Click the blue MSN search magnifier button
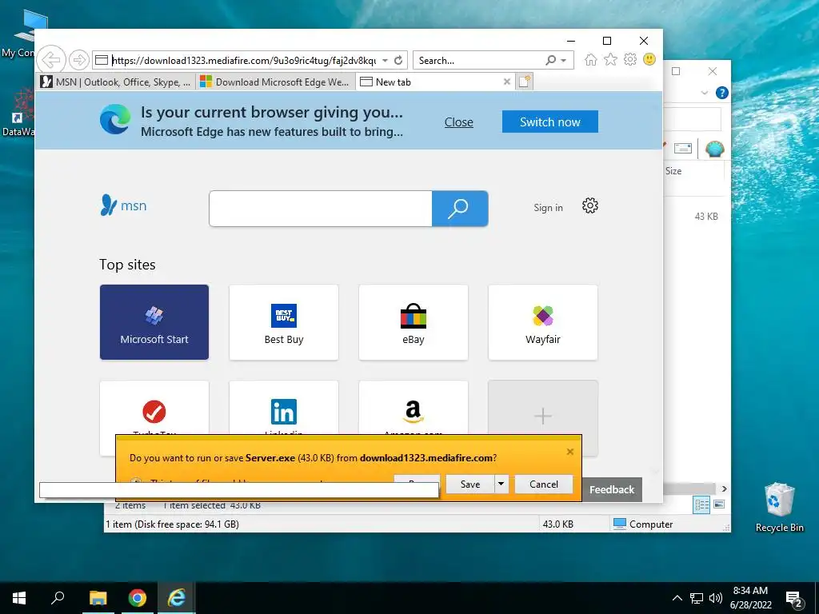Screen dimensions: 819x614 coord(460,209)
